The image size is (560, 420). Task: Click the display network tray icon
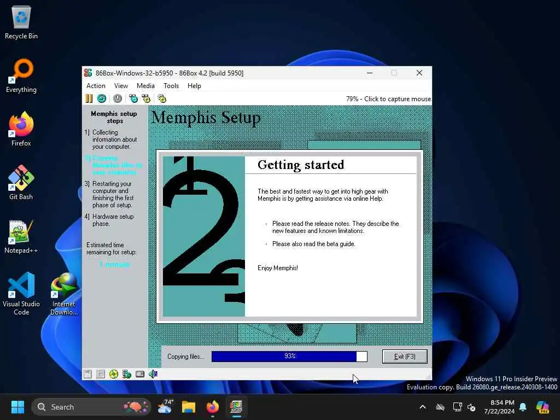point(458,407)
